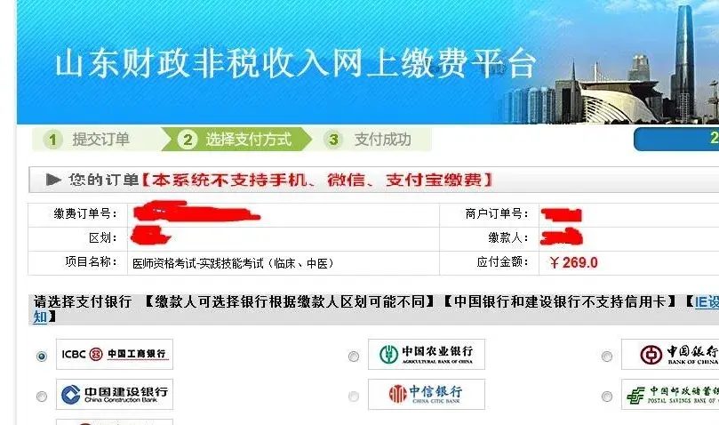Click the step 1 number circle icon
The image size is (719, 425).
(x=52, y=140)
